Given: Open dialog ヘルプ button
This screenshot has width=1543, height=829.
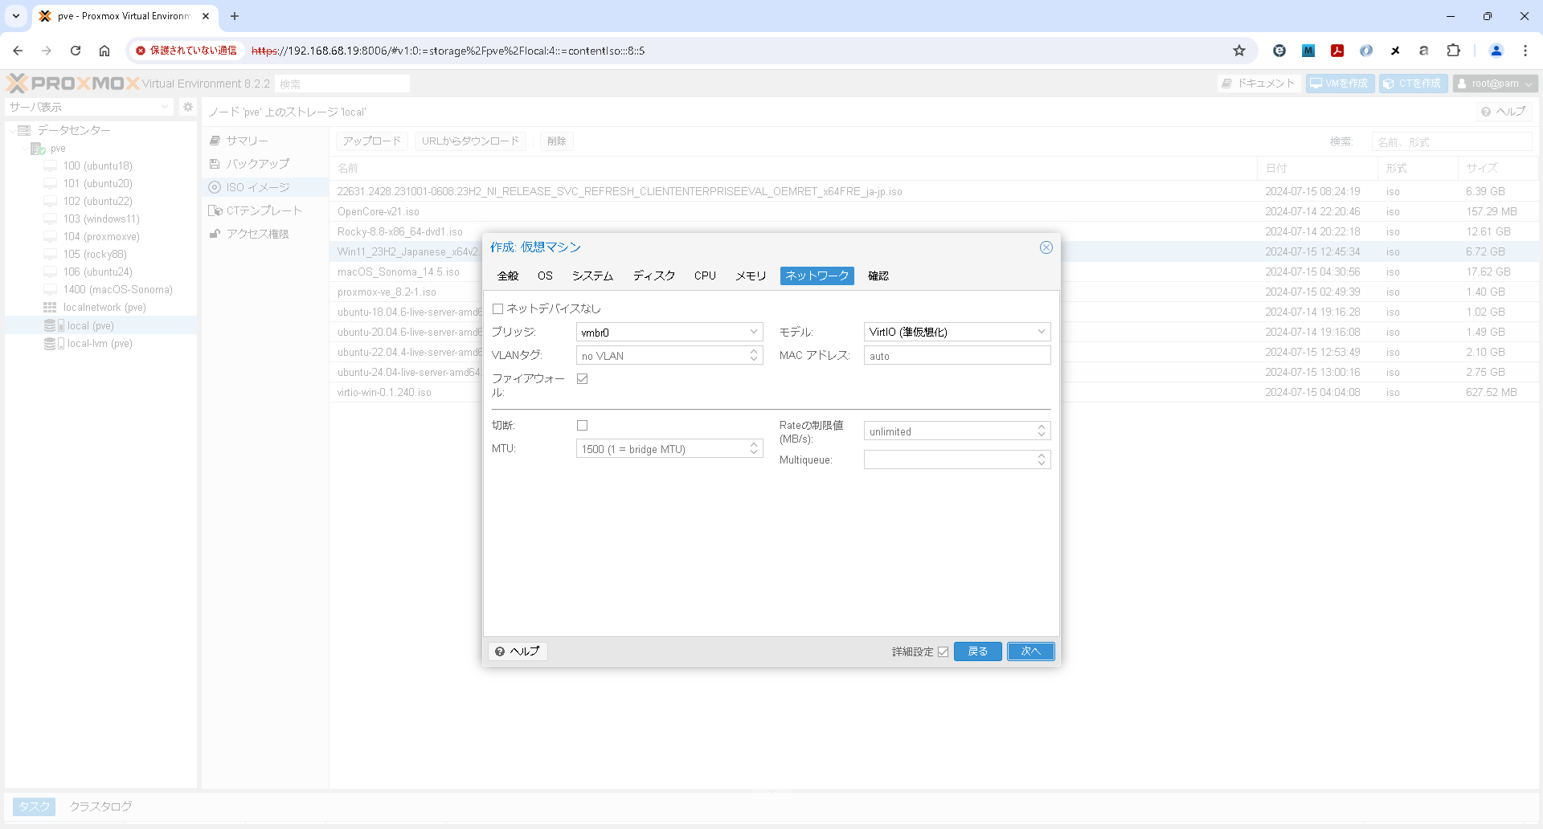Looking at the screenshot, I should (518, 651).
